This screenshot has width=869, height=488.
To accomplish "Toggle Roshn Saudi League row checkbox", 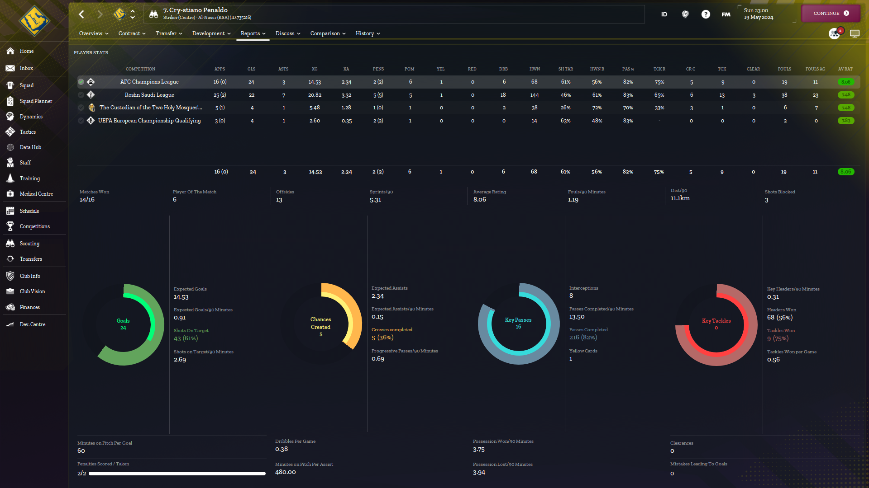I will pos(81,95).
